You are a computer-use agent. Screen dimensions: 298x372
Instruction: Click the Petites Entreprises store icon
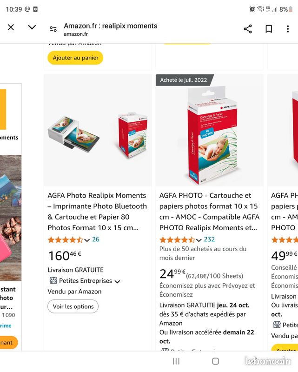(53, 280)
